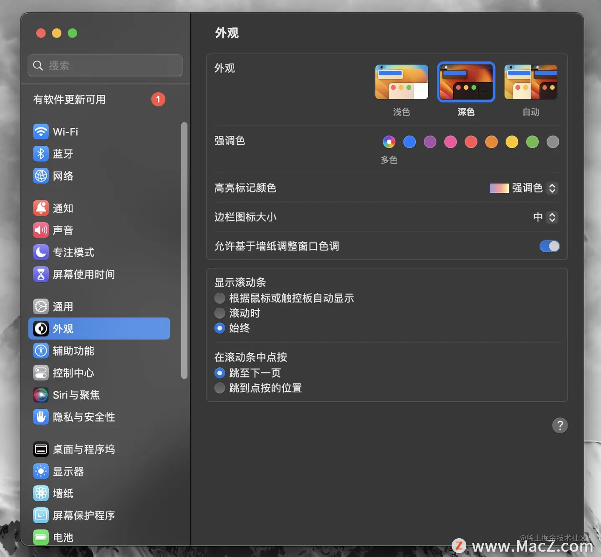
Task: Select the red accent color swatch
Action: [471, 142]
